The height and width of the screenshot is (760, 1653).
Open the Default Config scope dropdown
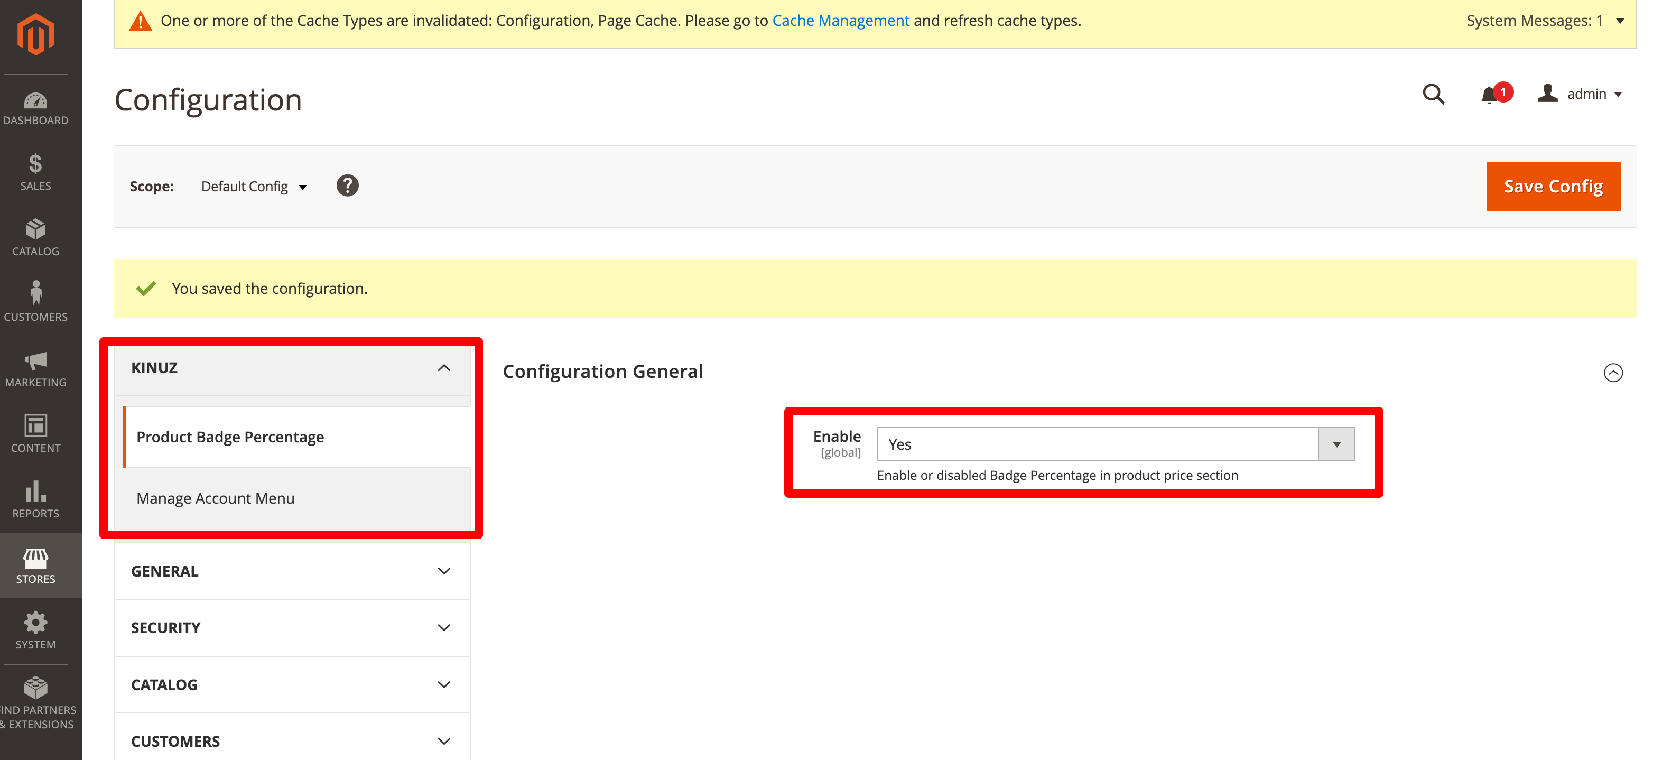tap(254, 187)
